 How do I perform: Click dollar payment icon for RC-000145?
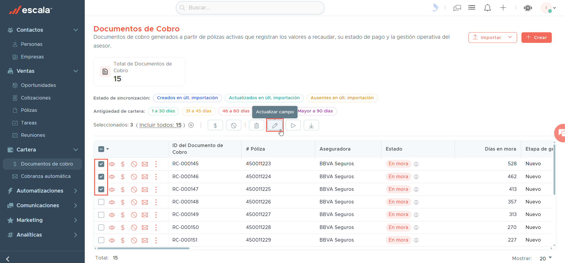(123, 164)
